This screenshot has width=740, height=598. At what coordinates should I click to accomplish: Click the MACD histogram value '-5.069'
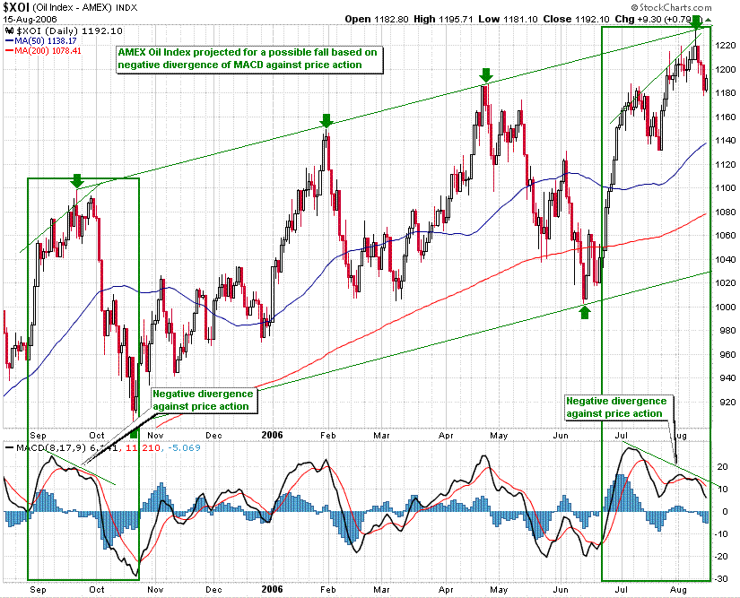[x=184, y=447]
